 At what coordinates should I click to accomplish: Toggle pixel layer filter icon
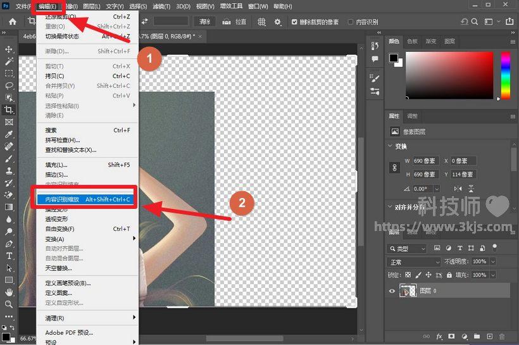[437, 248]
